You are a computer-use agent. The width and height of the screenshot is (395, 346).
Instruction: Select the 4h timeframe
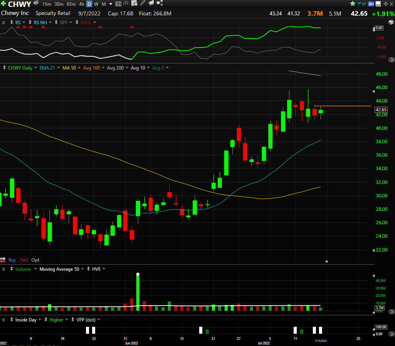pyautogui.click(x=81, y=4)
